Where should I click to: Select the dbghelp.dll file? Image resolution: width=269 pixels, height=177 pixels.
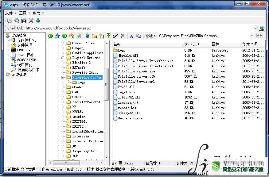click(128, 56)
